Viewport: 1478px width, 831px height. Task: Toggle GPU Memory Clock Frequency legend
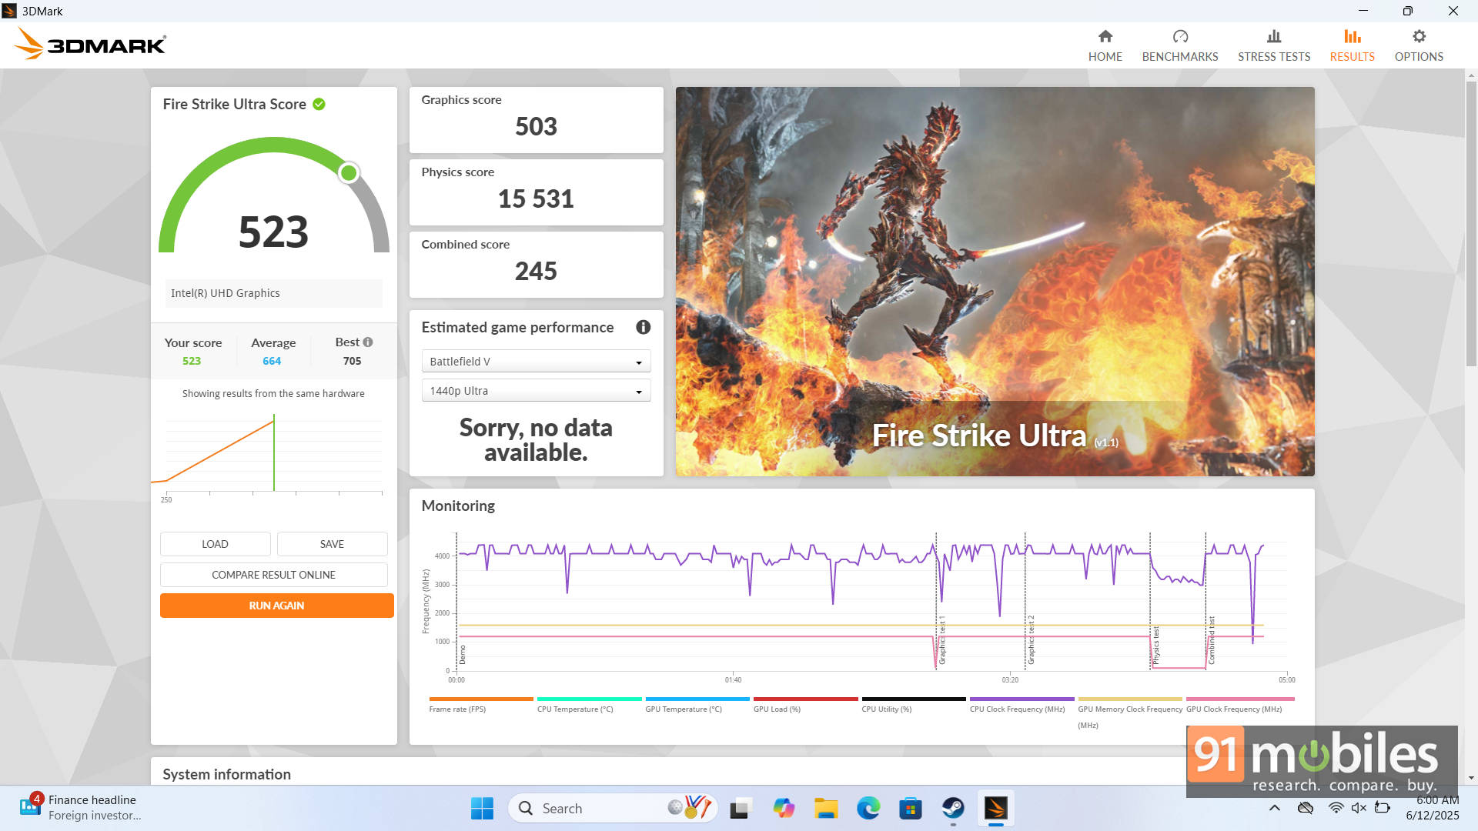(1129, 713)
